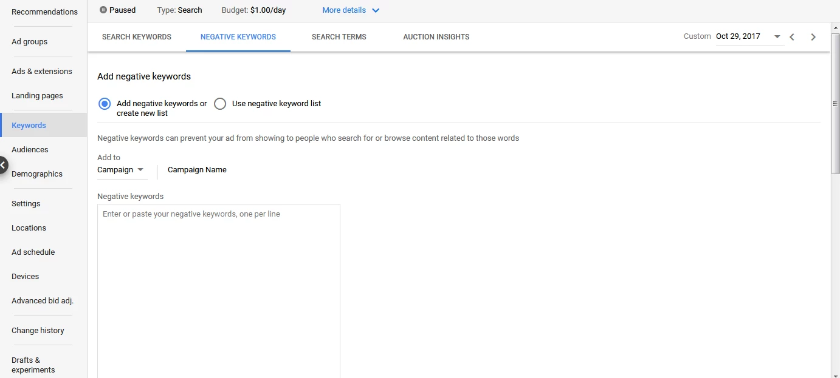
Task: Click the Budget: $1.00/day text
Action: pos(253,10)
